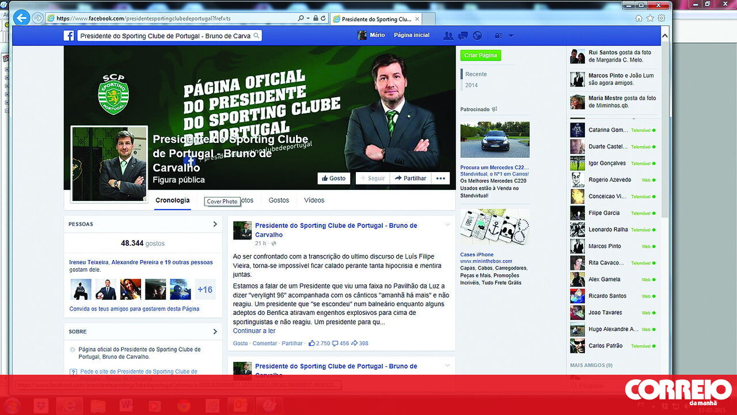Open the friend requests icon
The image size is (737, 415).
[448, 36]
